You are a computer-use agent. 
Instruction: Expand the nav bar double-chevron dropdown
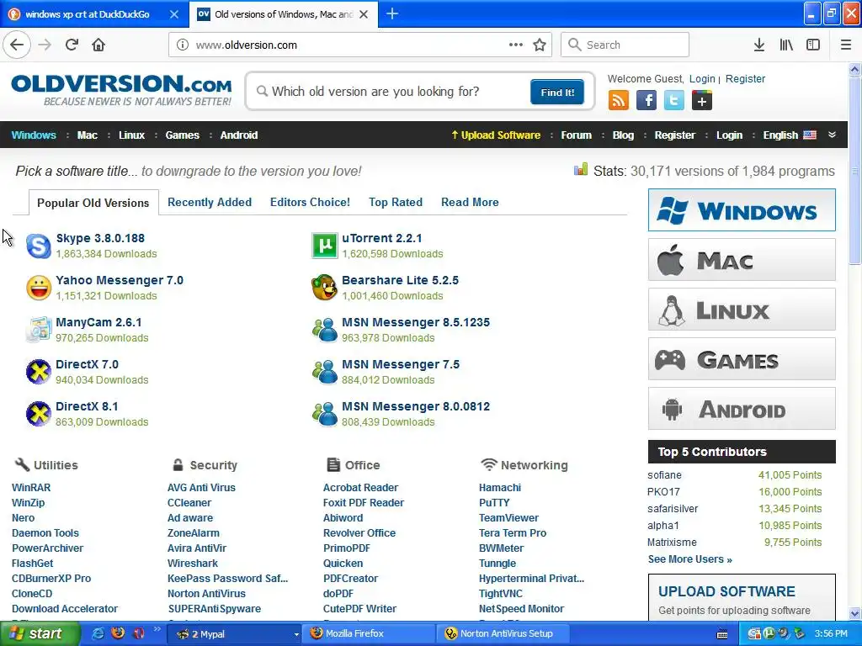[833, 135]
